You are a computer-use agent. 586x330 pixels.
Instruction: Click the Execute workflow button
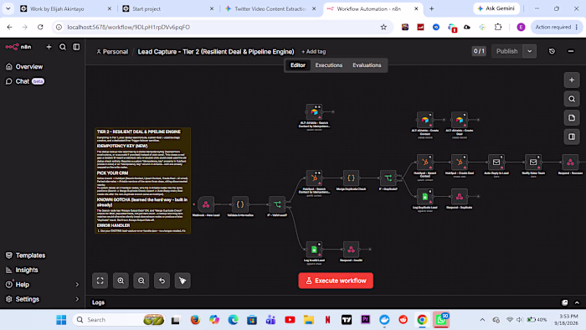[x=336, y=281]
